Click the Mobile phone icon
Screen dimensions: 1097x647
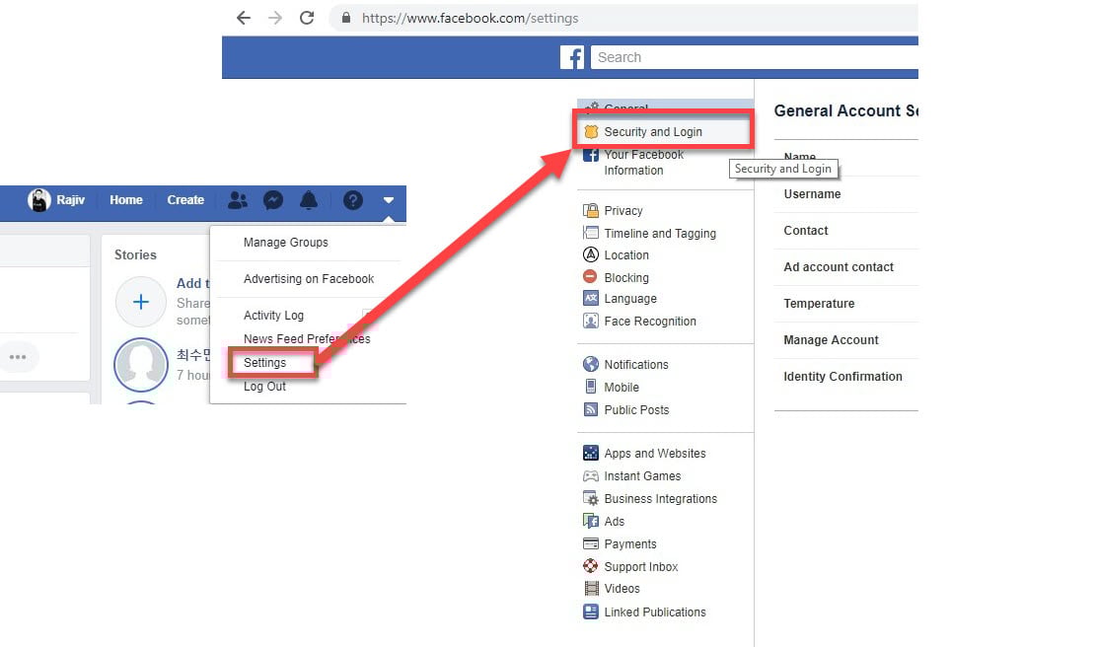click(x=591, y=387)
